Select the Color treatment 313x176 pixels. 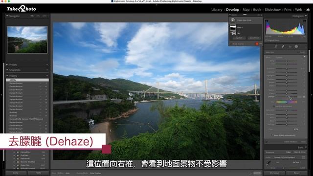pyautogui.click(x=289, y=152)
